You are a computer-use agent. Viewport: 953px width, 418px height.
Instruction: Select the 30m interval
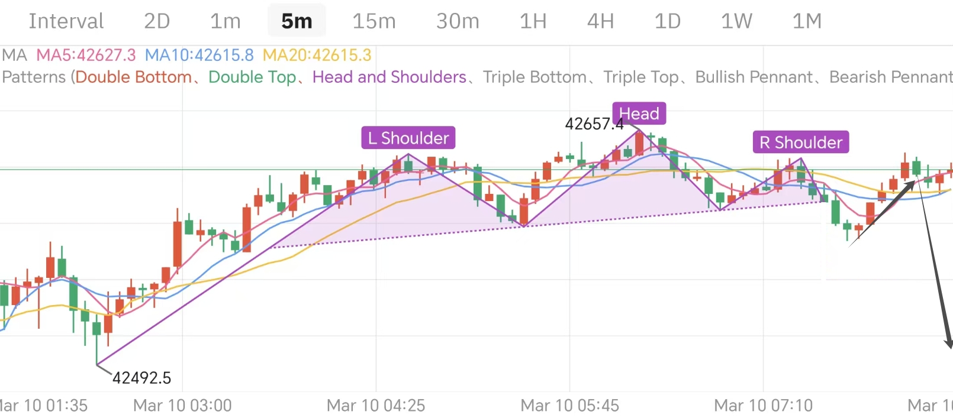tap(457, 21)
